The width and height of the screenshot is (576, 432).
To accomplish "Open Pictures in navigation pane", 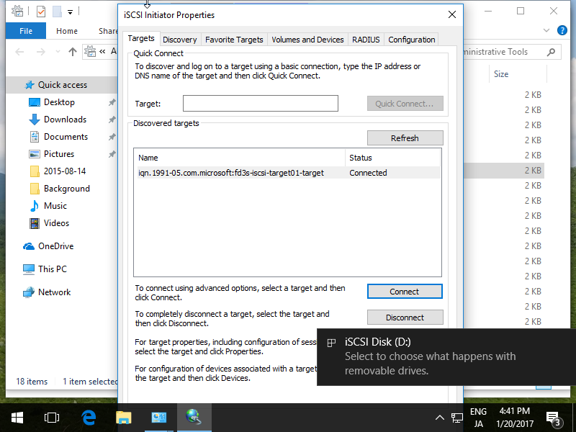I will pos(58,154).
